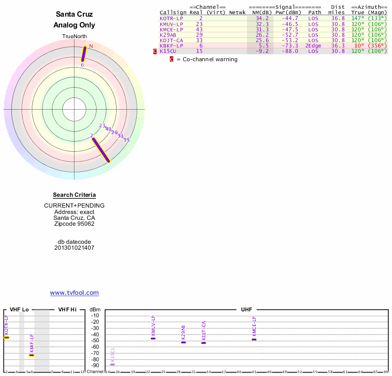Click the www.tvfool.com link
Image resolution: width=392 pixels, height=376 pixels.
click(74, 293)
